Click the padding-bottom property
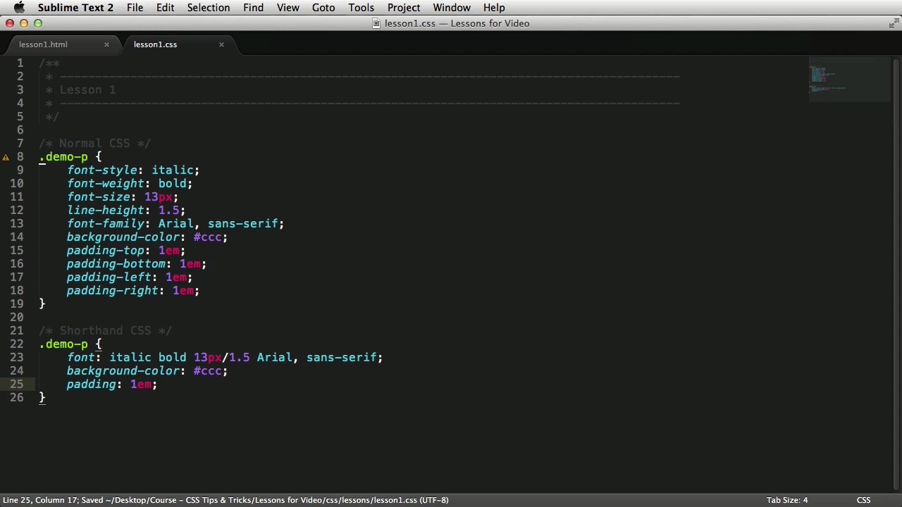The width and height of the screenshot is (902, 507). (116, 264)
